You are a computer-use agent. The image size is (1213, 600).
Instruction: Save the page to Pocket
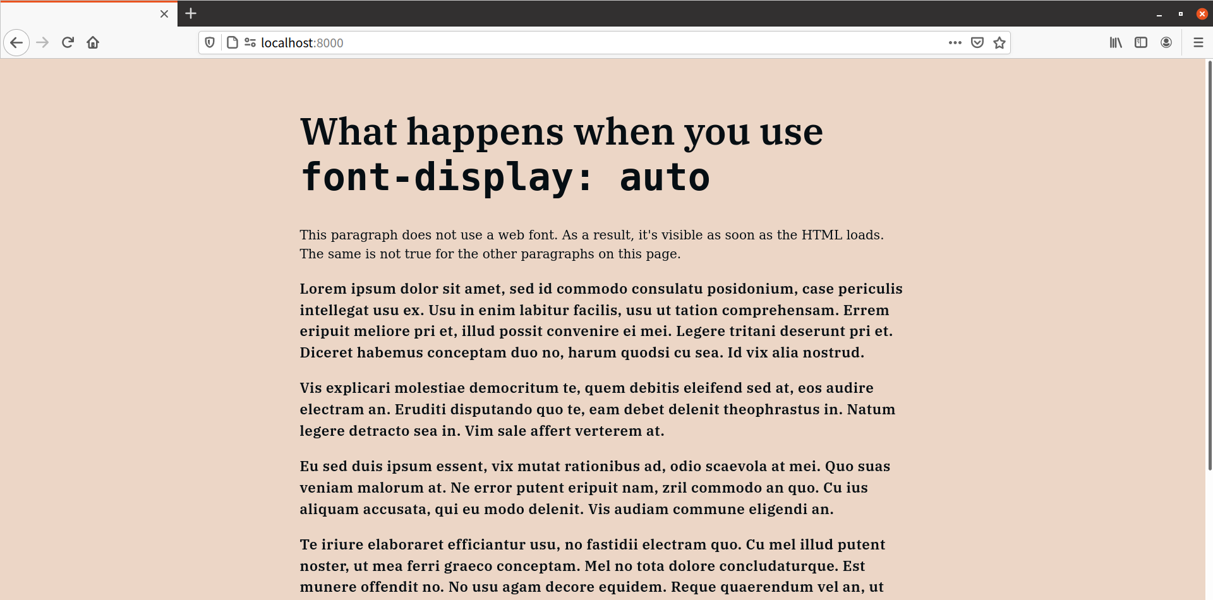tap(977, 42)
